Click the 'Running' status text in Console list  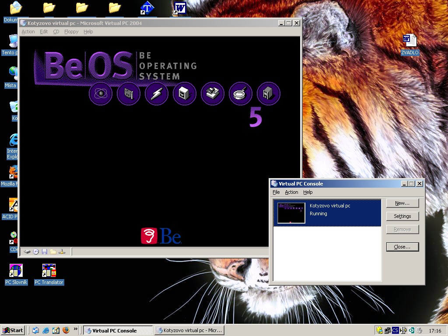tap(318, 213)
